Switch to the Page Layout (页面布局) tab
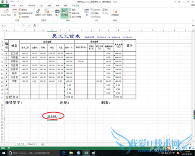This screenshot has width=195, height=156. point(31,5)
